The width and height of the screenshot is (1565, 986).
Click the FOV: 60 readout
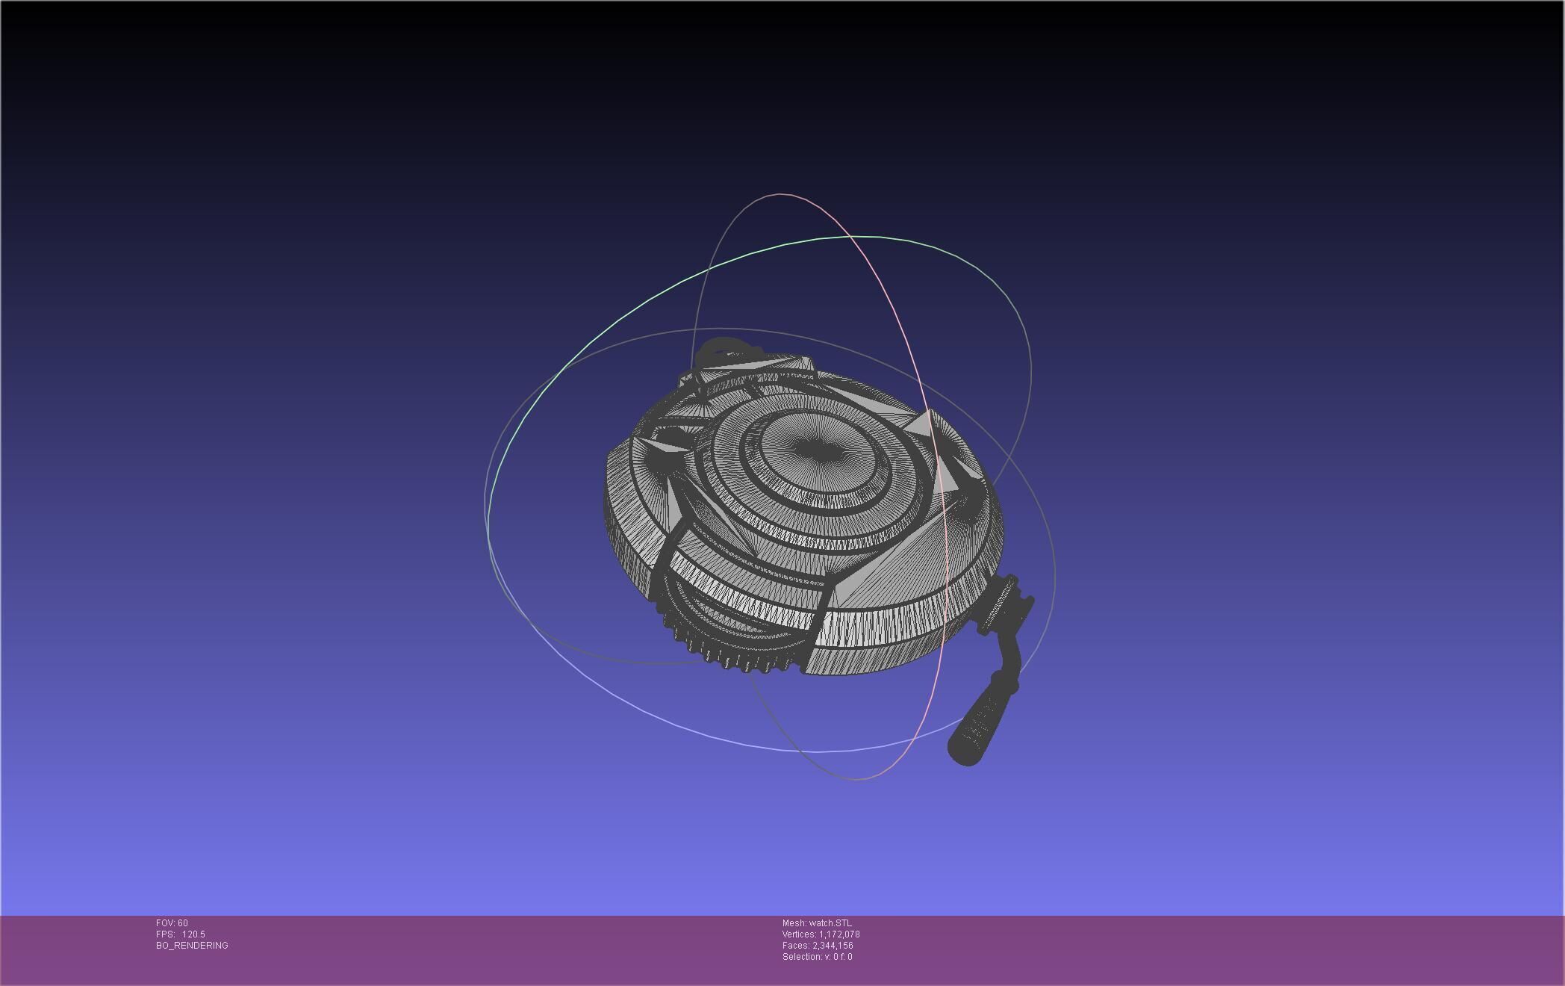click(172, 923)
